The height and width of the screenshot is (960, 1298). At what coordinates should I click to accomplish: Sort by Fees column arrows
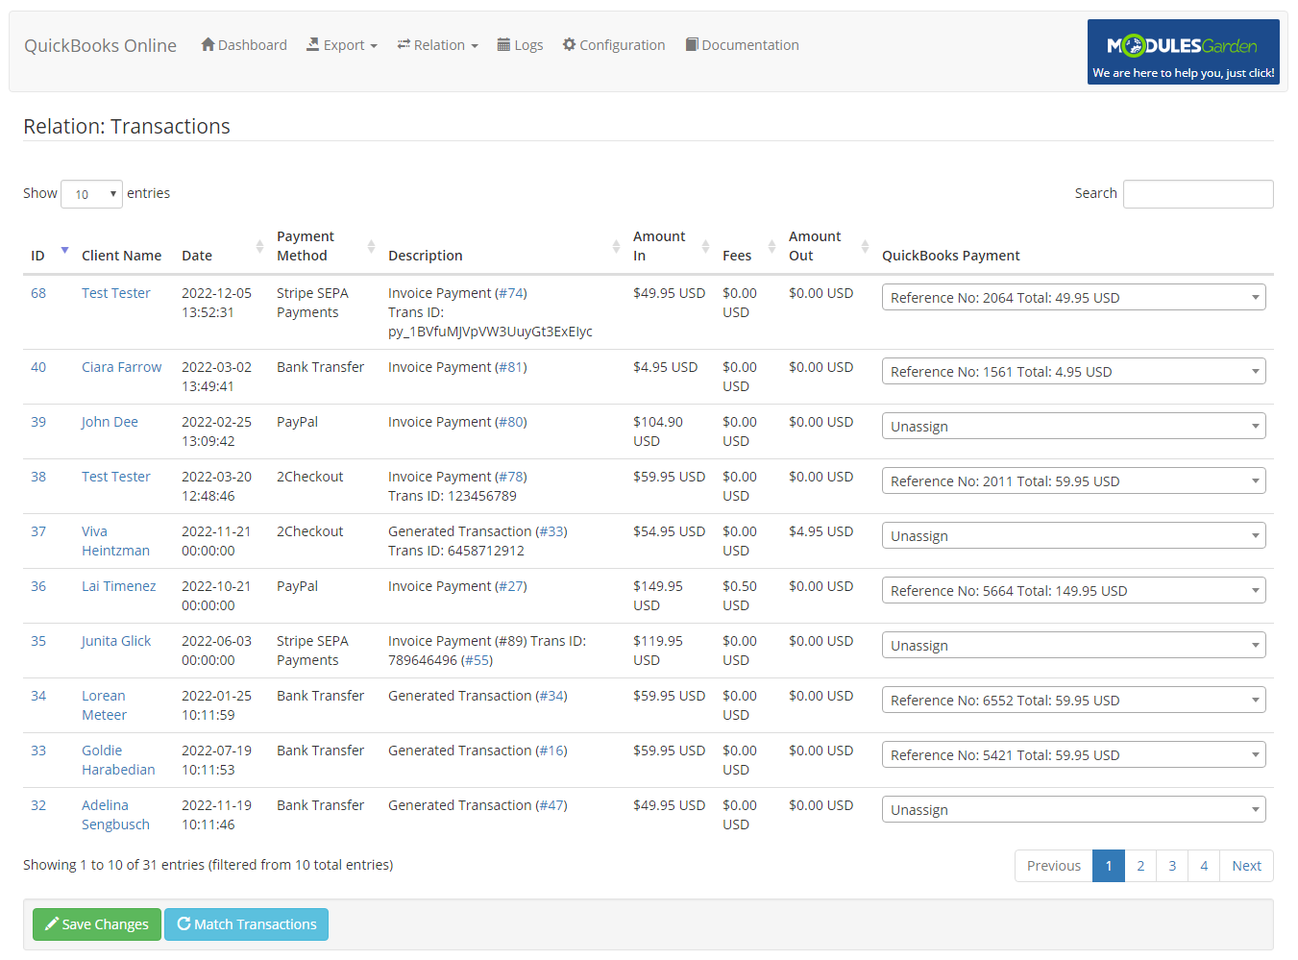point(771,247)
